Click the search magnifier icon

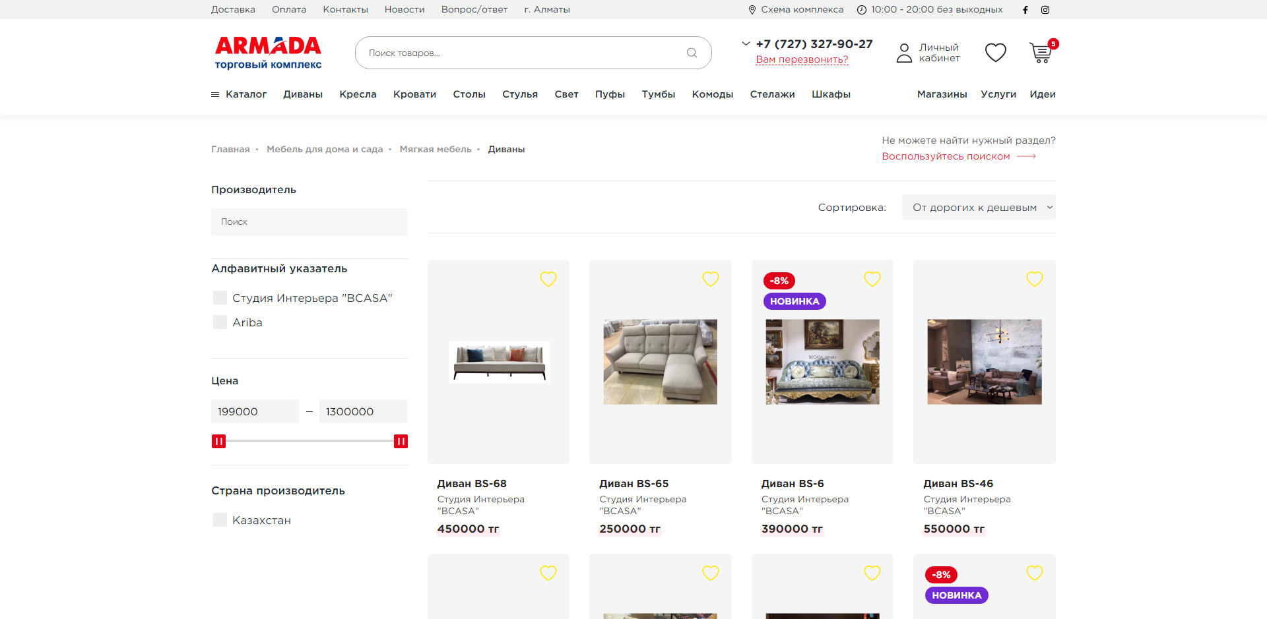[692, 53]
